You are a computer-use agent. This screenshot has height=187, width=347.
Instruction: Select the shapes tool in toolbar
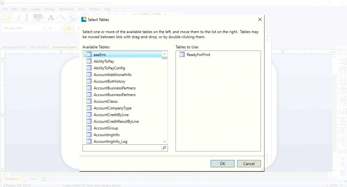tap(72, 17)
